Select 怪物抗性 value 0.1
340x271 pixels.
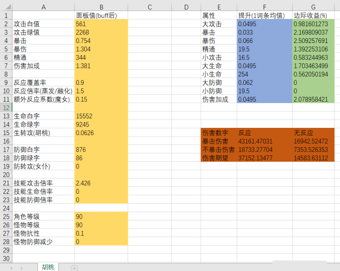[101, 234]
